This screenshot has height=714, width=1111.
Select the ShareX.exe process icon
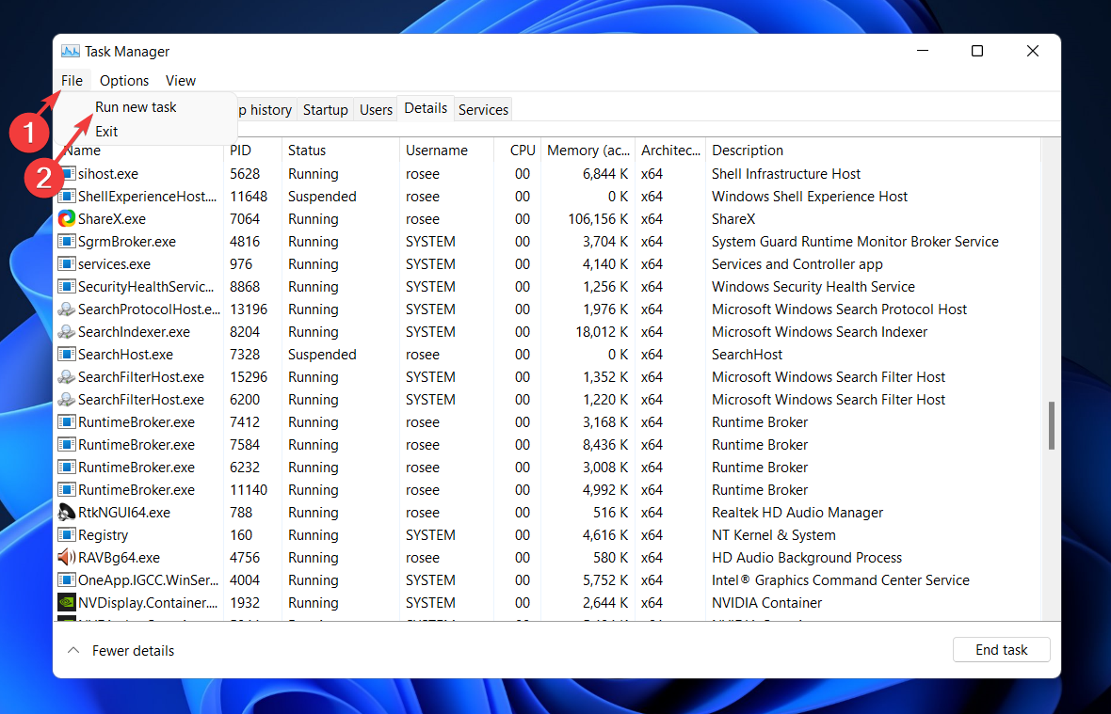click(x=66, y=218)
